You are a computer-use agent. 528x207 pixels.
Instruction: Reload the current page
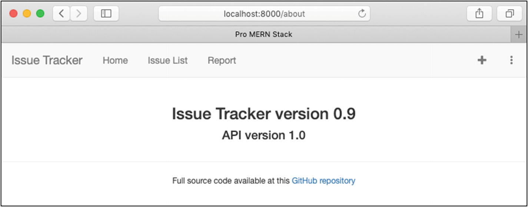click(x=362, y=14)
